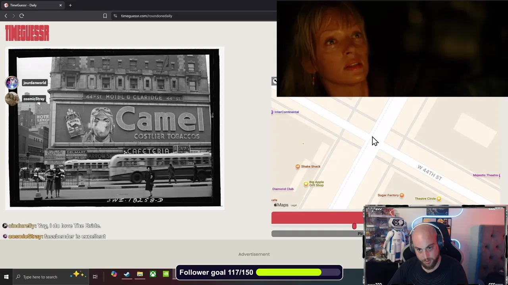
Task: Click the W 44TH ST street label
Action: pyautogui.click(x=429, y=173)
